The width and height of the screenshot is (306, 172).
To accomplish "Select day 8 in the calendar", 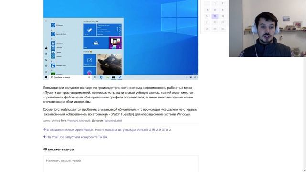I will pos(215,10).
